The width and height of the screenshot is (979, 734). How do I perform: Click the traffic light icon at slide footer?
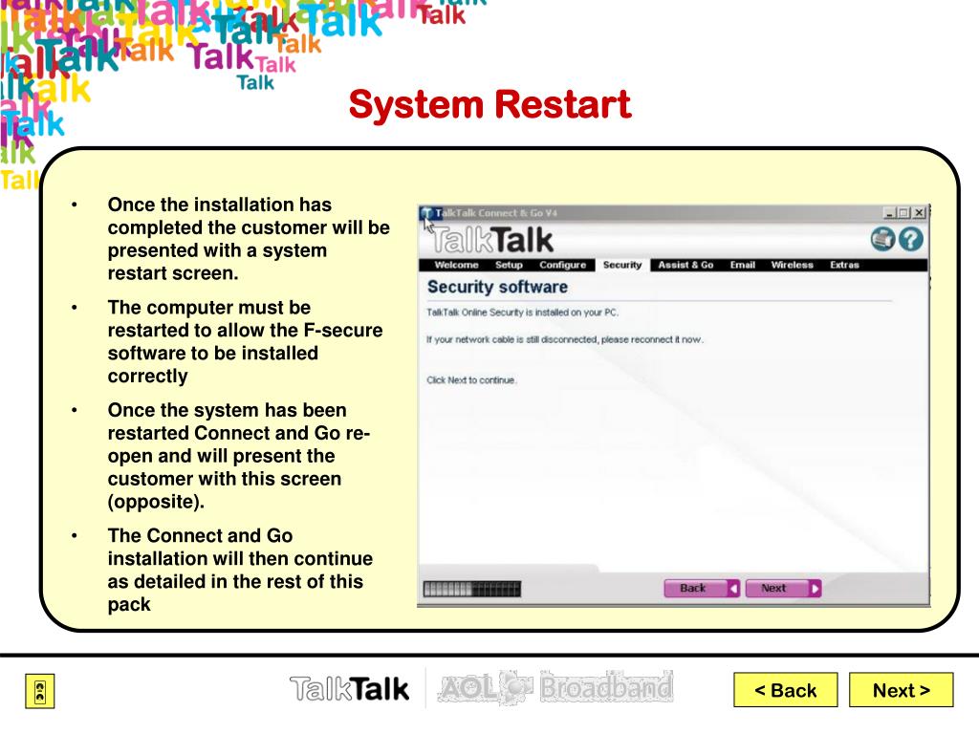click(40, 692)
